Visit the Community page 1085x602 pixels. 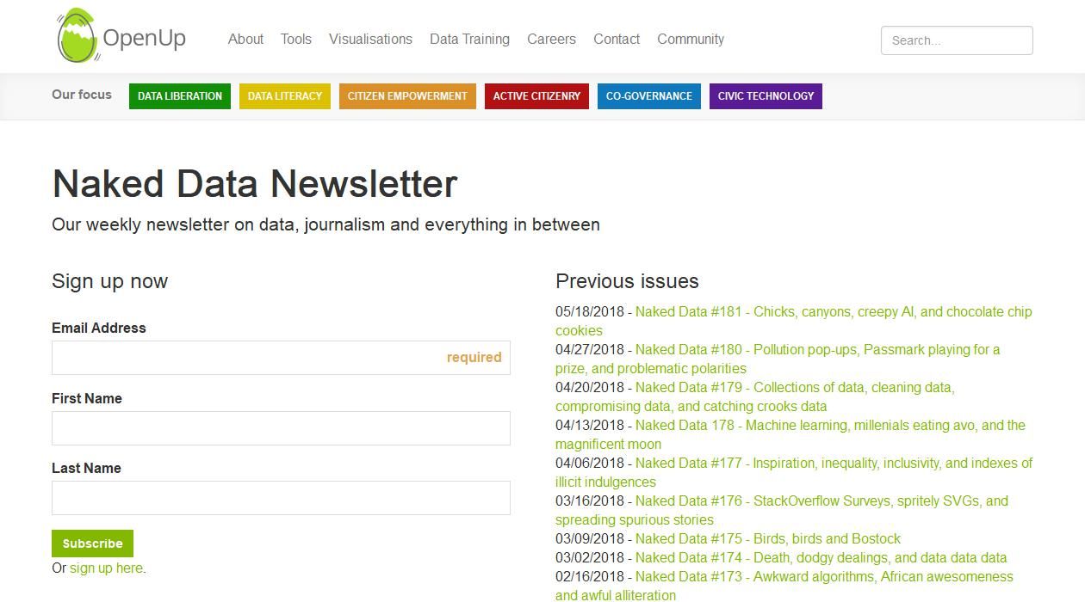(691, 40)
